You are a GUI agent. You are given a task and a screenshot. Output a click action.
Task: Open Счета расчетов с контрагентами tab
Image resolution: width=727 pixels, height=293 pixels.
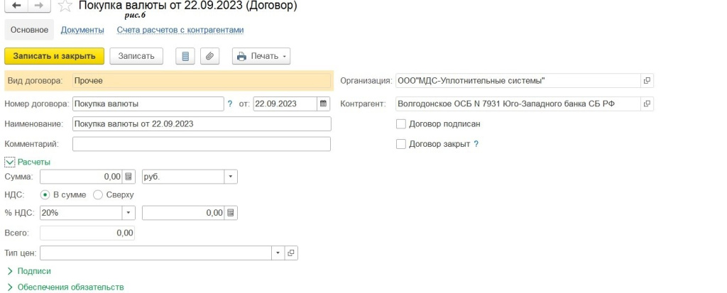click(x=180, y=30)
